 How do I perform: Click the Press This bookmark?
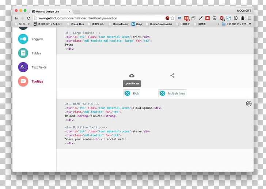click(75, 24)
